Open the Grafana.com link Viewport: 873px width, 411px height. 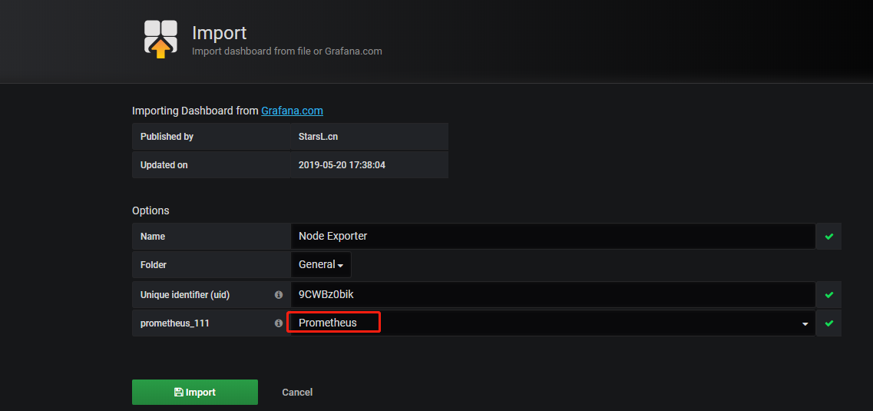click(x=293, y=111)
